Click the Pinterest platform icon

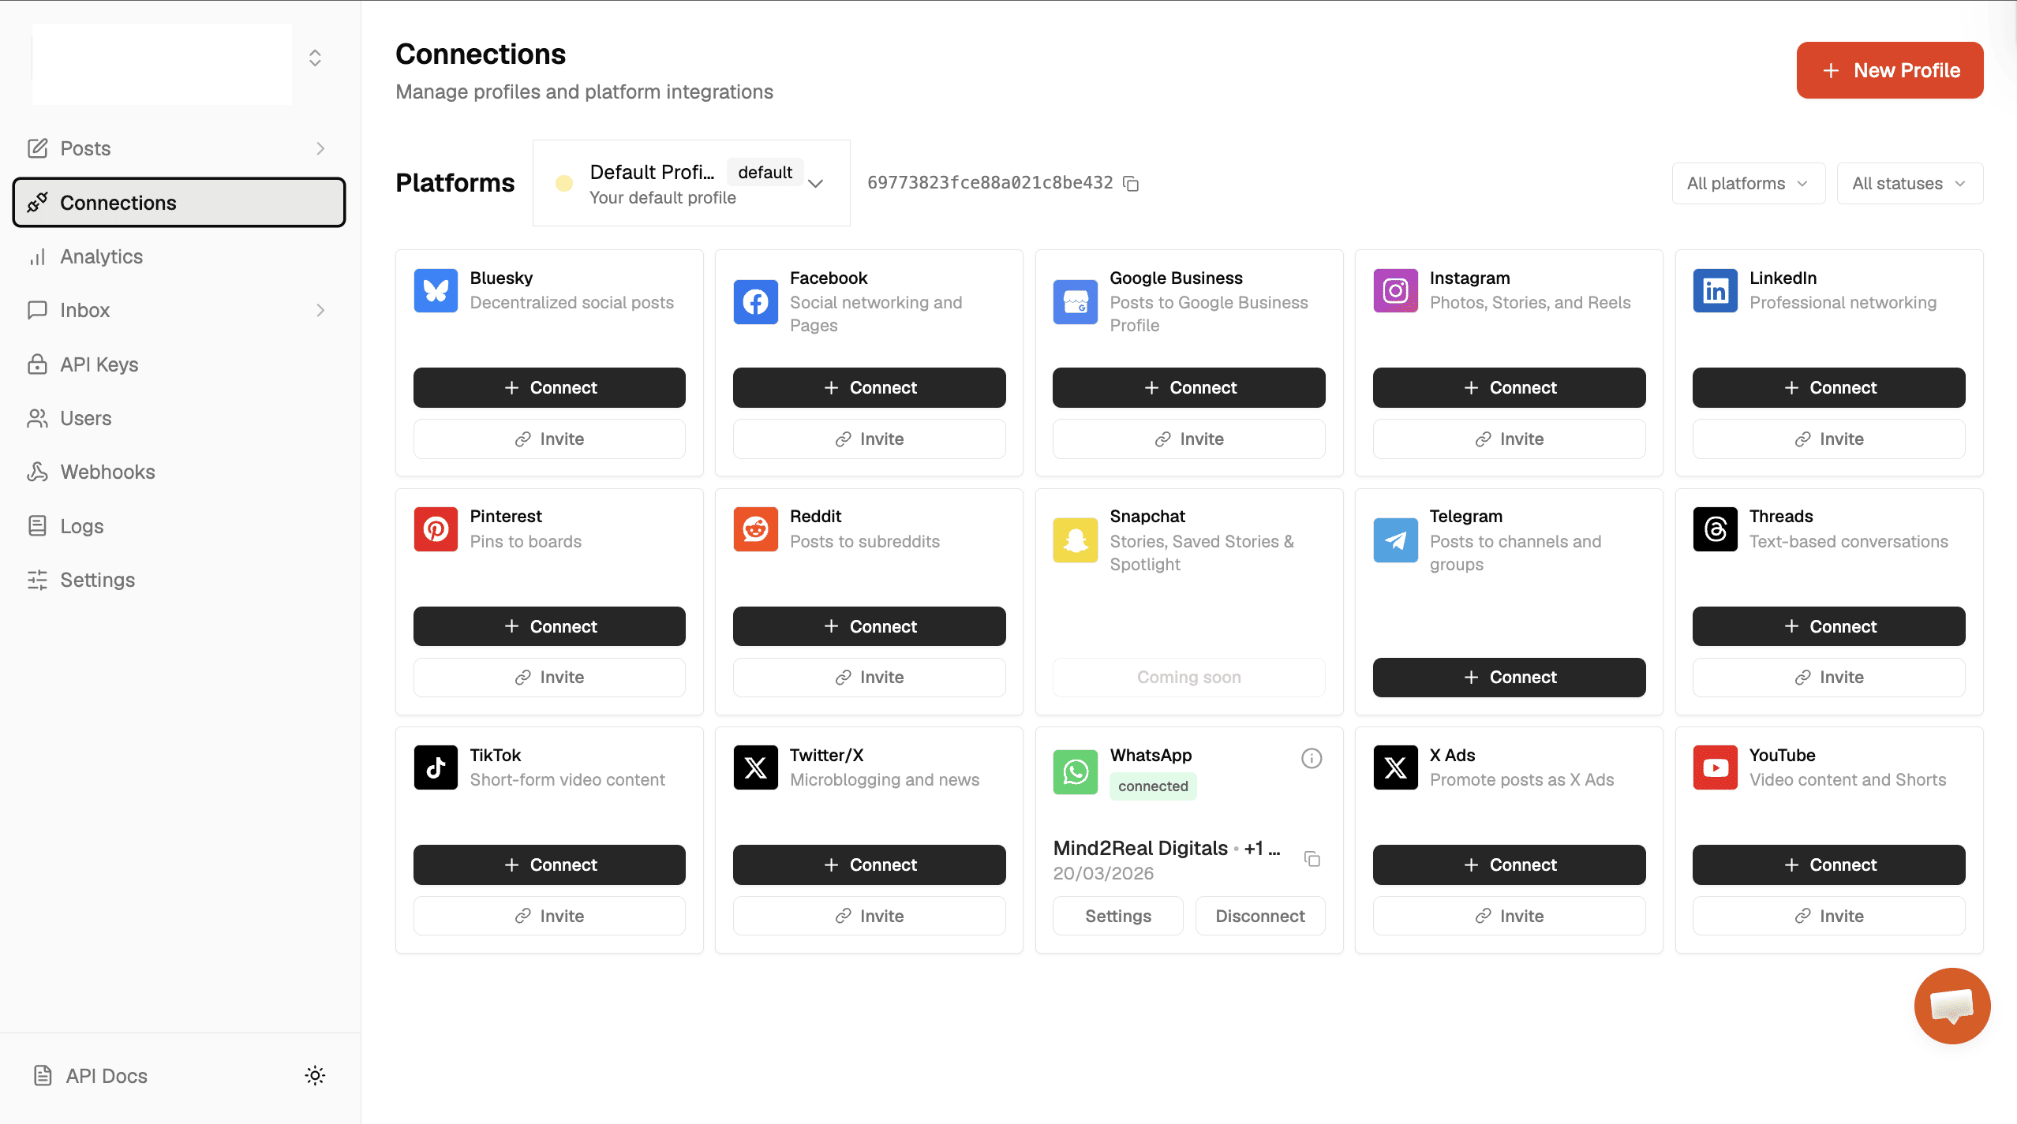pos(436,529)
